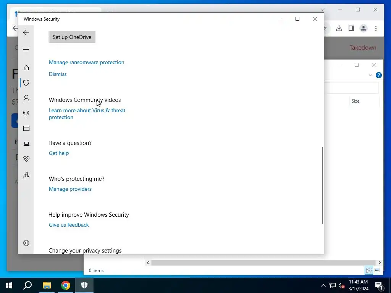Image resolution: width=391 pixels, height=293 pixels.
Task: Select Virus & threat protection shield icon
Action: [26, 83]
